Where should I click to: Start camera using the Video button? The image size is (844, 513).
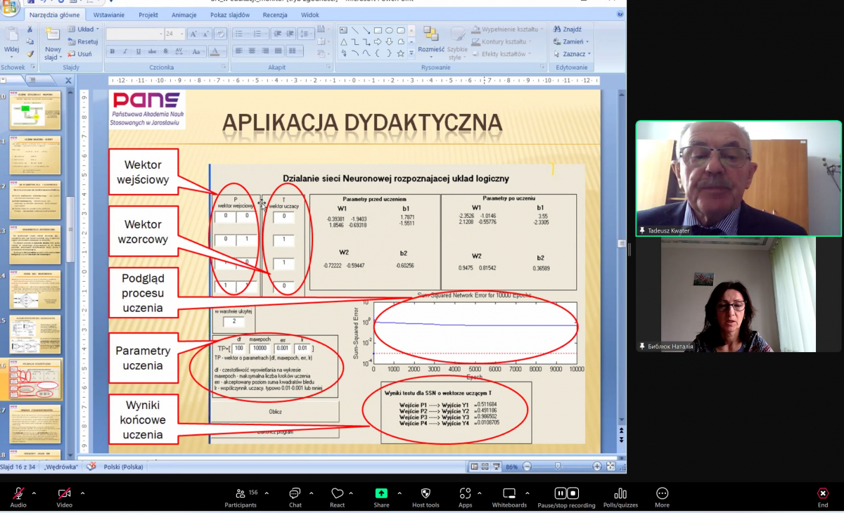64,493
